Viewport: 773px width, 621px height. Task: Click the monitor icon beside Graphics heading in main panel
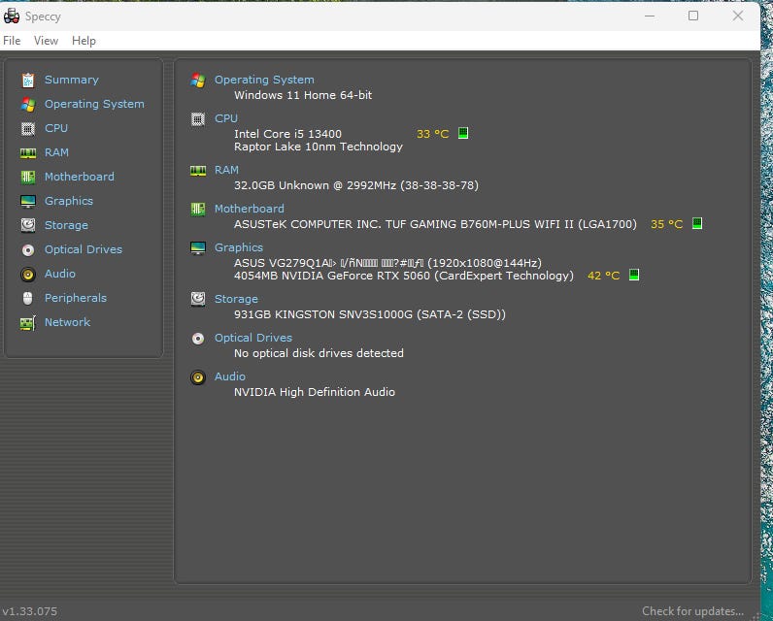[x=198, y=248]
